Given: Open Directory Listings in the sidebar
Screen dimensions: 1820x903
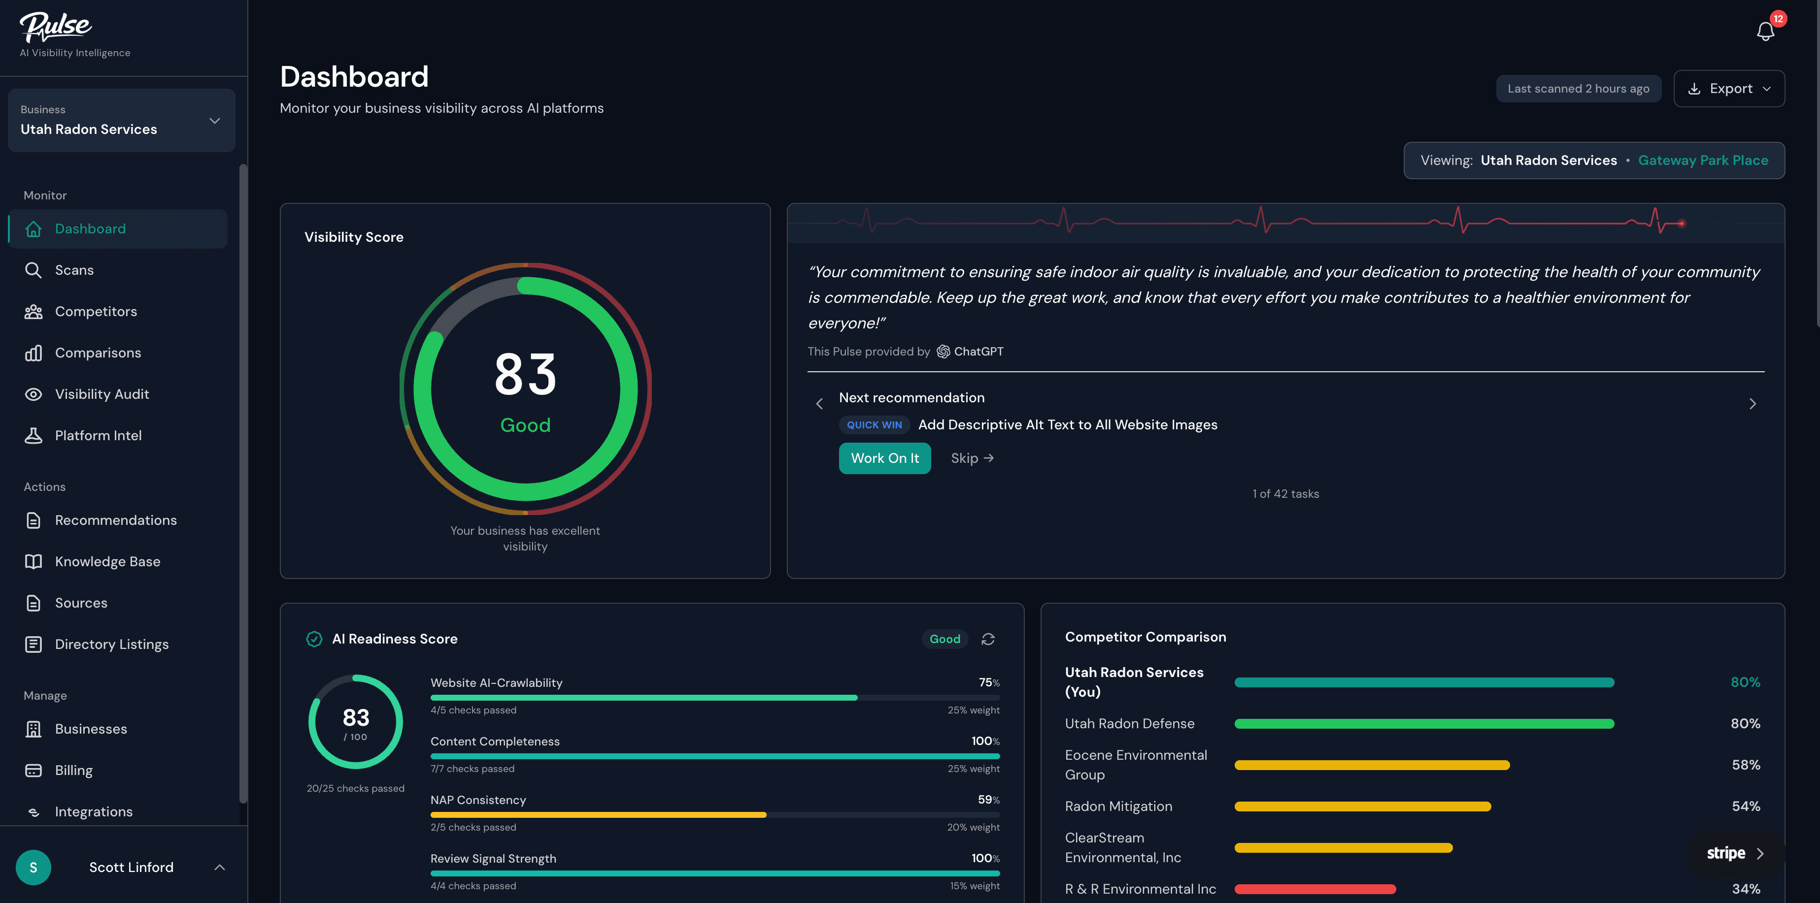Looking at the screenshot, I should 112,645.
